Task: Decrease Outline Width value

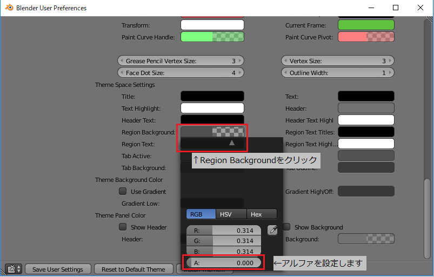Action: click(285, 73)
